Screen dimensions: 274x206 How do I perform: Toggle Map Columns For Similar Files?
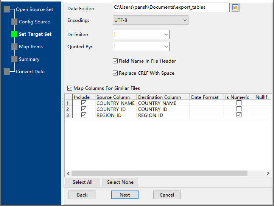point(70,88)
